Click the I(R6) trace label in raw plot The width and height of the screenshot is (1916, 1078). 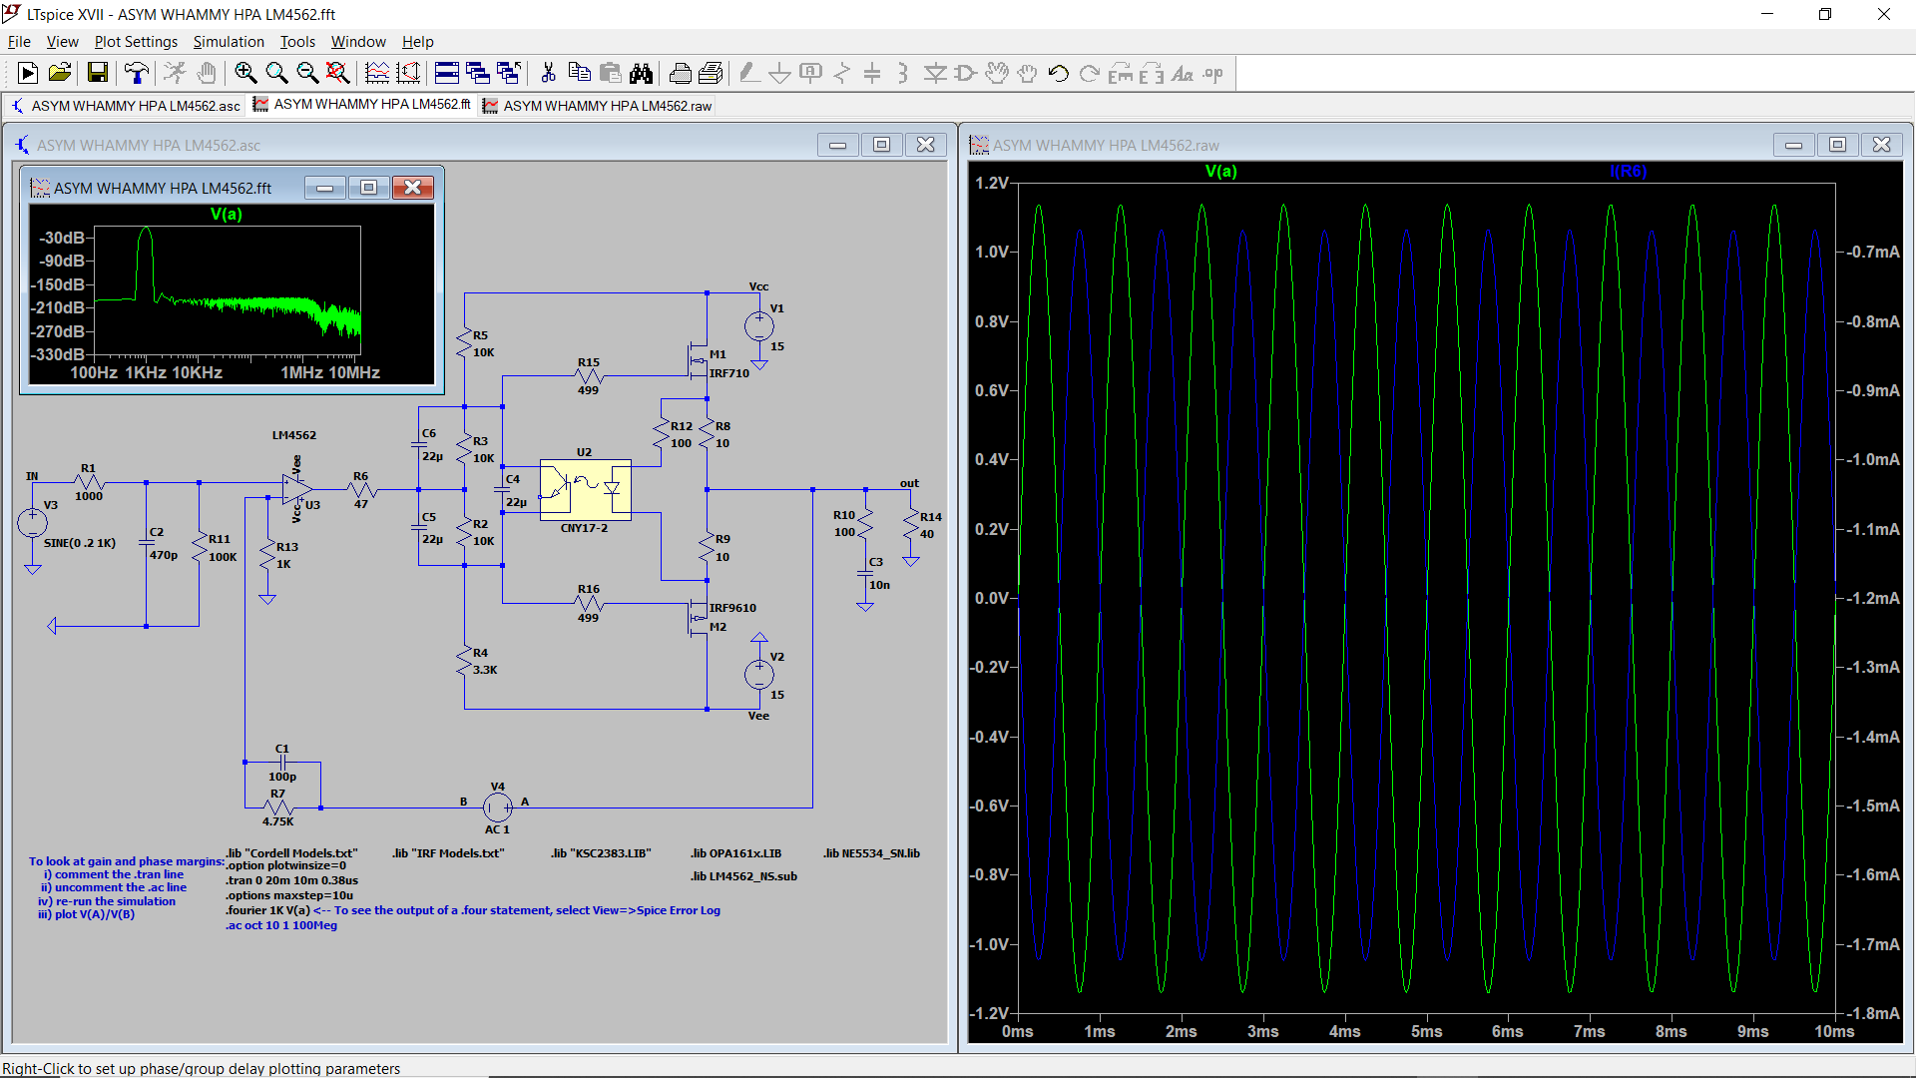(x=1628, y=172)
